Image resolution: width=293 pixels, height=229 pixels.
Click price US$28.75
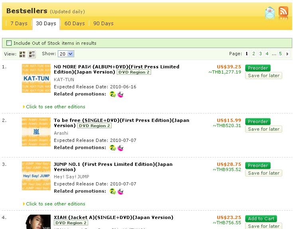point(229,164)
